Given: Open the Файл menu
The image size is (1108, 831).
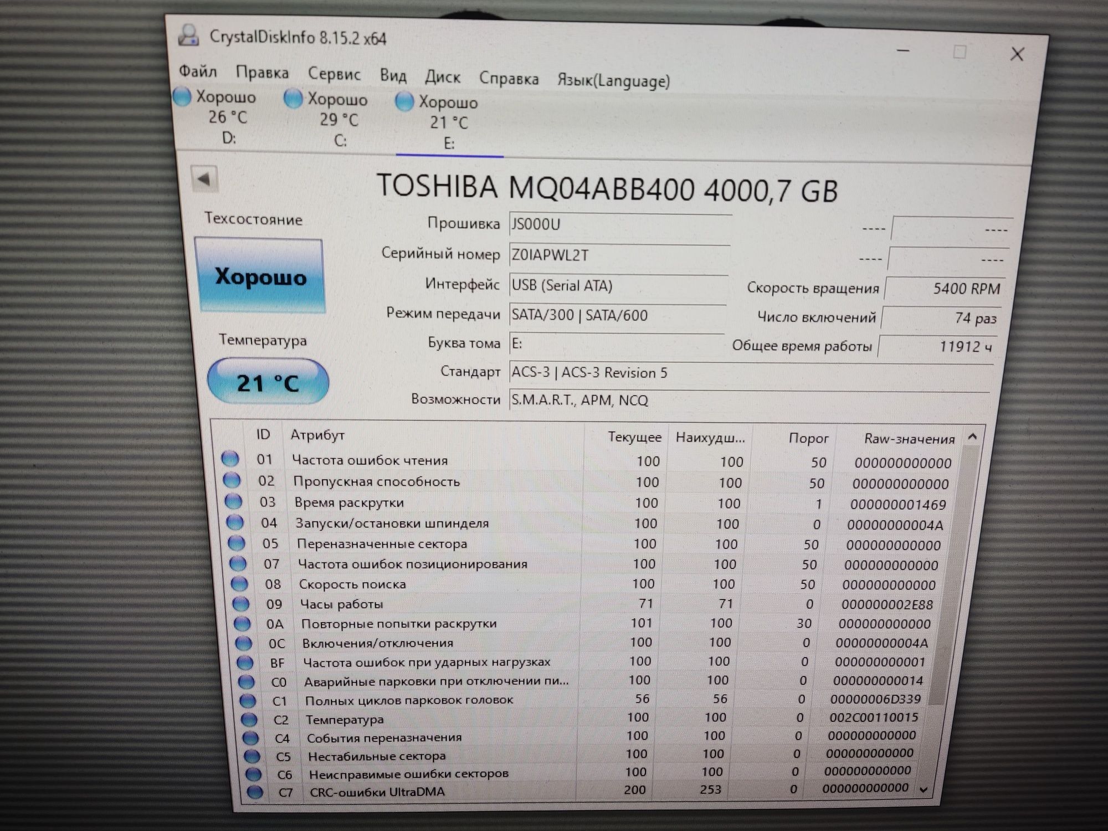Looking at the screenshot, I should click(x=198, y=71).
